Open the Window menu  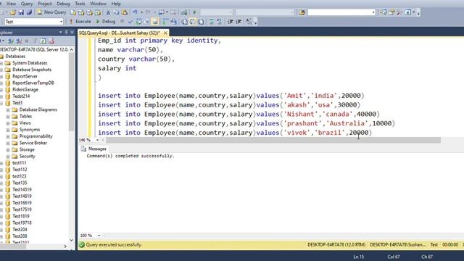(x=98, y=4)
